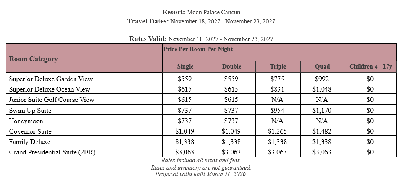Screen dimensions: 403x193
Task: Click the Superior Deluxe Garden View row label
Action: pos(51,79)
